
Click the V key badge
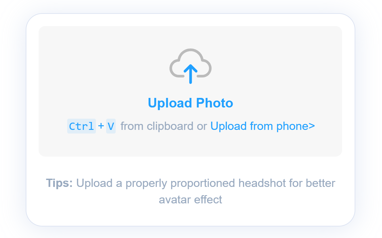pyautogui.click(x=111, y=126)
